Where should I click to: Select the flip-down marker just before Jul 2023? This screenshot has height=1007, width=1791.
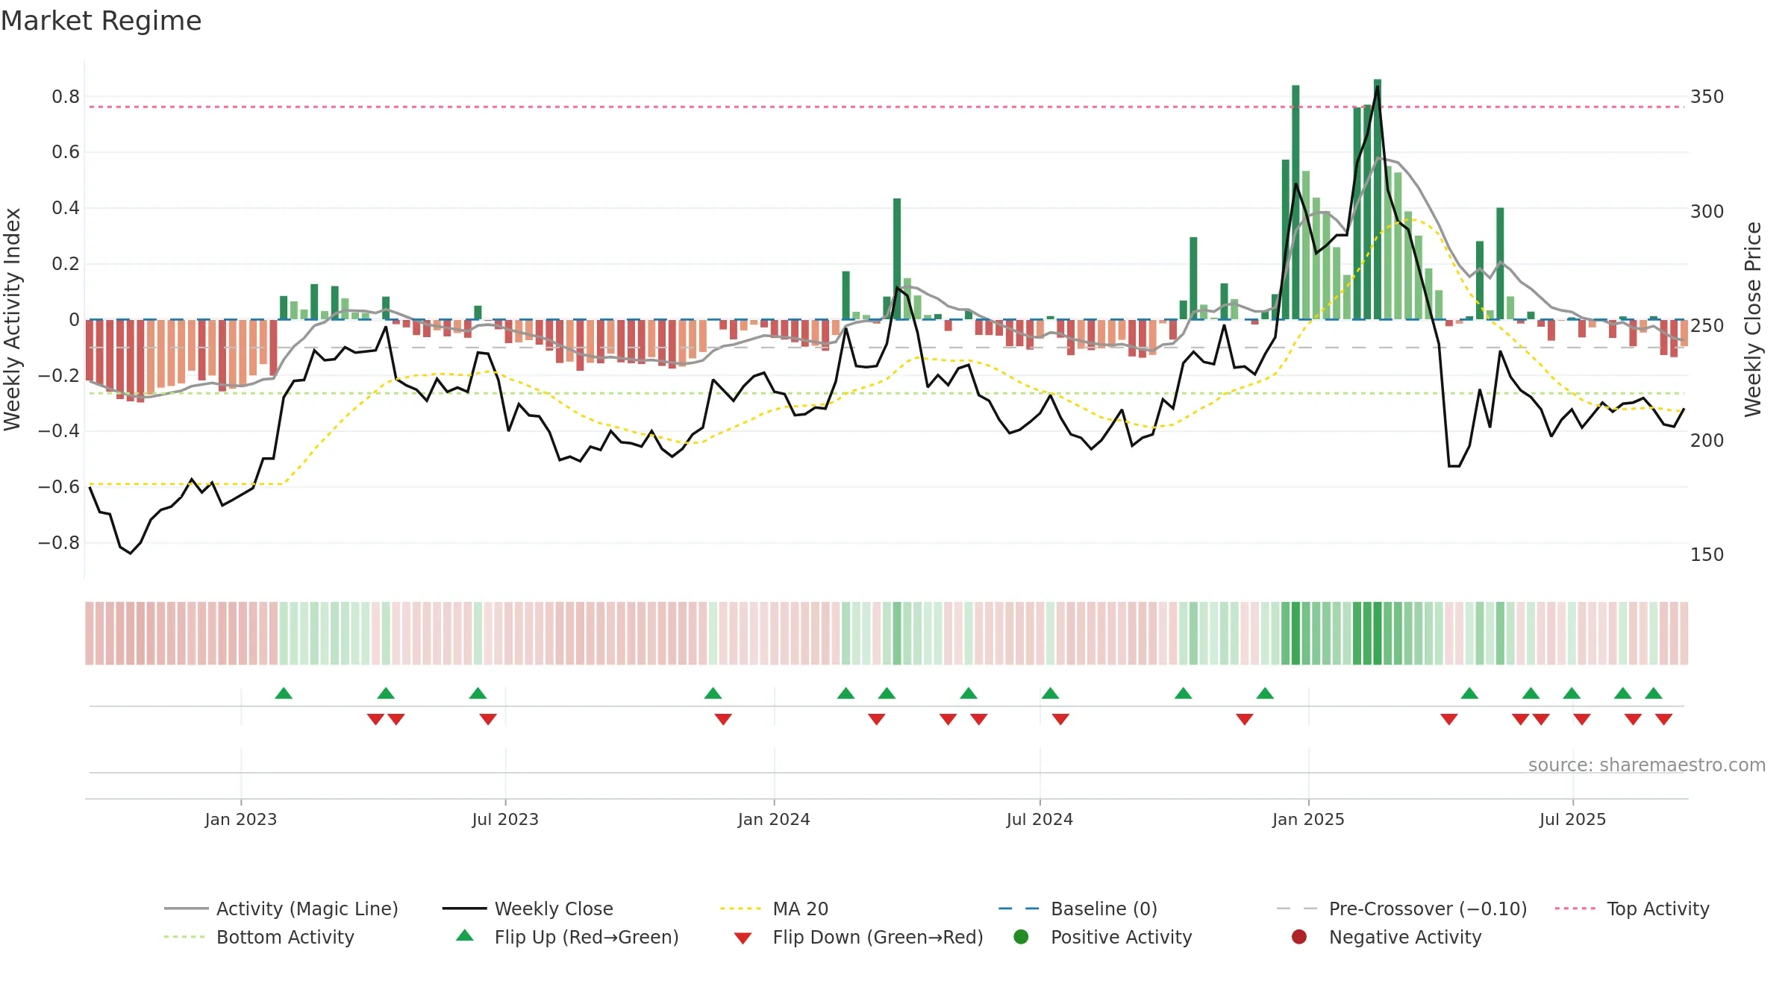tap(488, 719)
